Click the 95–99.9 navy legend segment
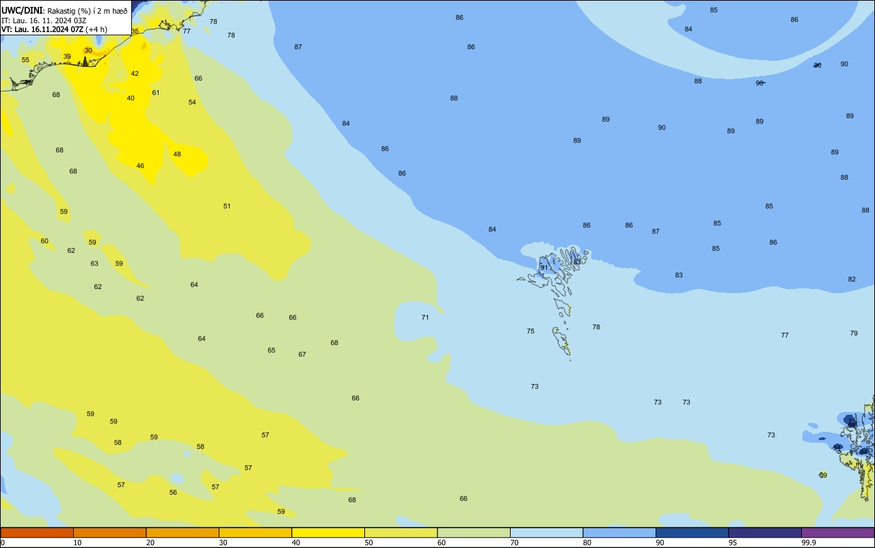875x548 pixels. point(765,532)
